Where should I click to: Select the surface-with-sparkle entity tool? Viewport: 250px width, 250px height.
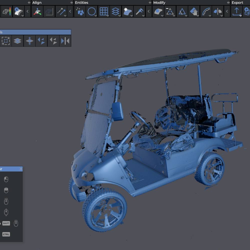(127, 11)
